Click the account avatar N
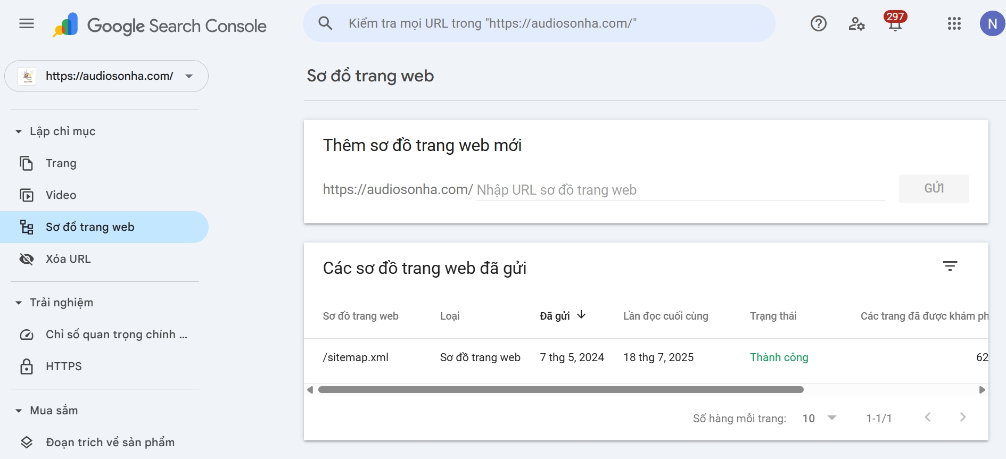 pos(992,23)
